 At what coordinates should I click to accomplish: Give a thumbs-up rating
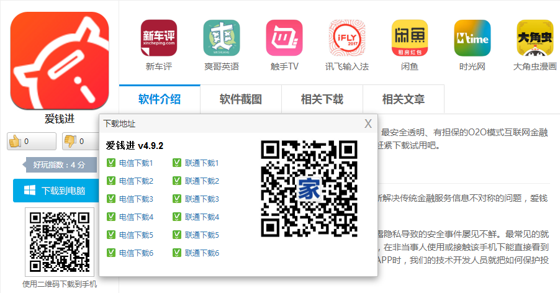point(32,142)
